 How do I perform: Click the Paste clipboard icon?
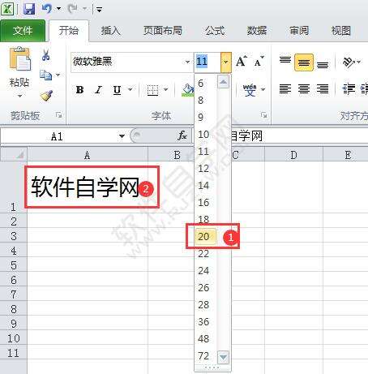(20, 58)
